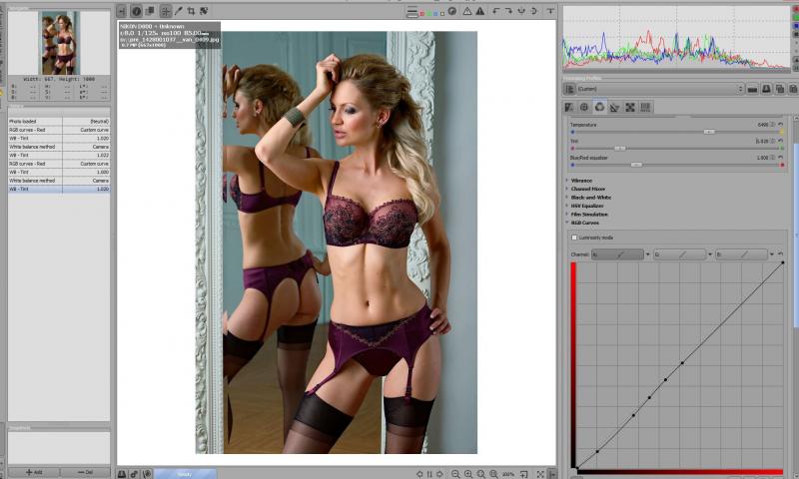Open the B channel curve type dropdown
Viewport: 799px width, 479px height.
771,254
